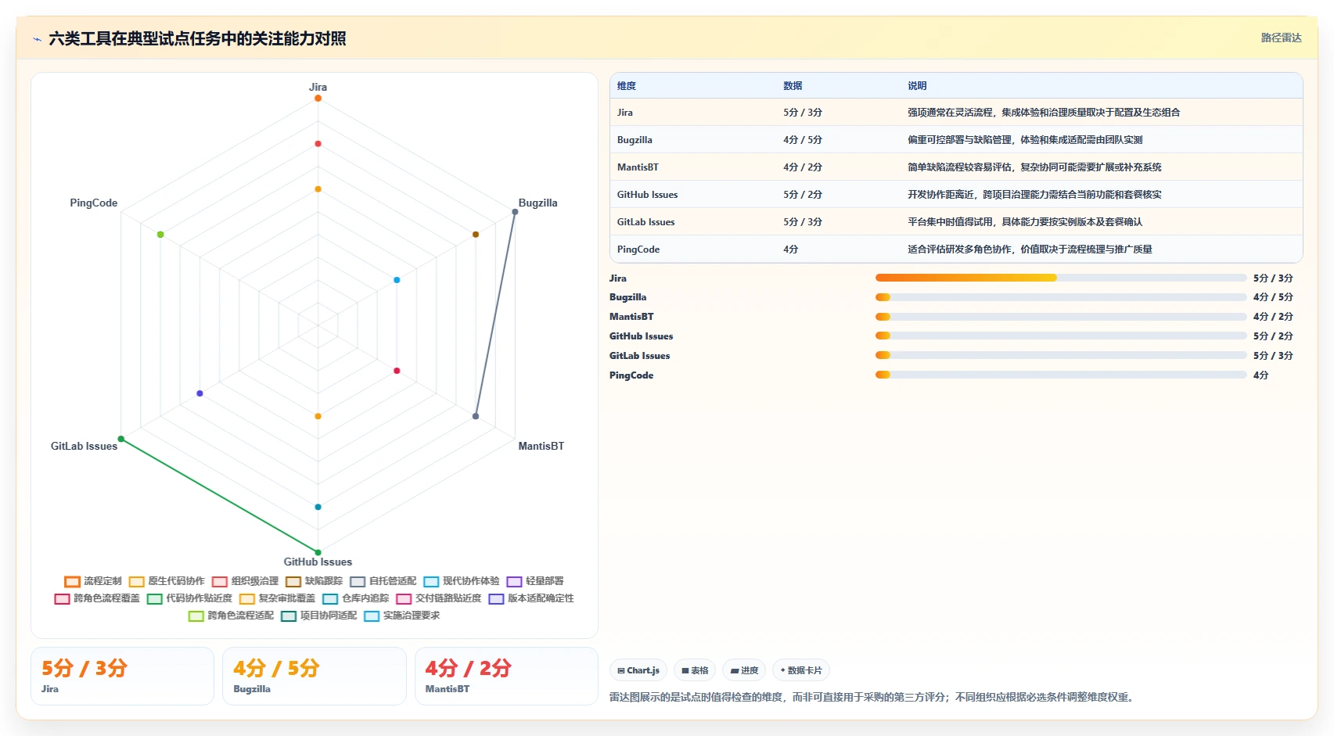Open the MantisBT 4分 / 2分 summary card

[506, 676]
